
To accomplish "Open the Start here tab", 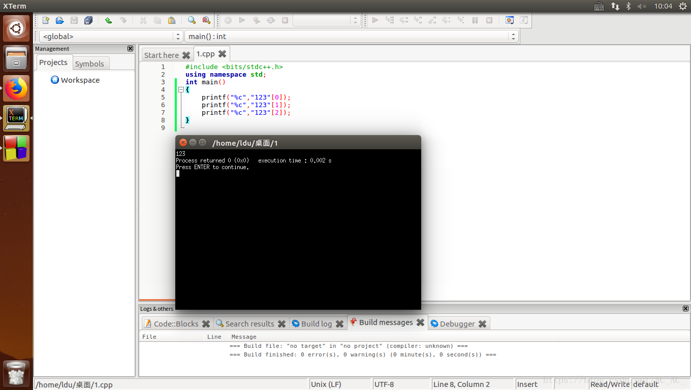I will tap(162, 55).
